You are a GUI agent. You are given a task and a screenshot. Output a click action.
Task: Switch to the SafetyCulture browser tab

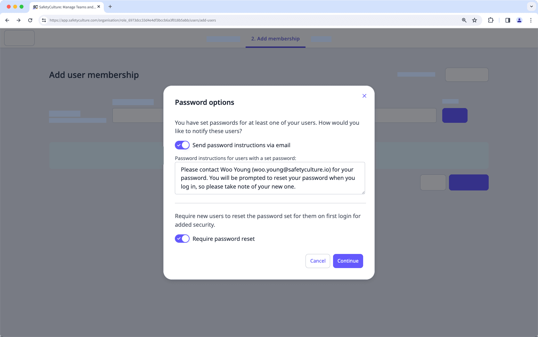(x=64, y=7)
